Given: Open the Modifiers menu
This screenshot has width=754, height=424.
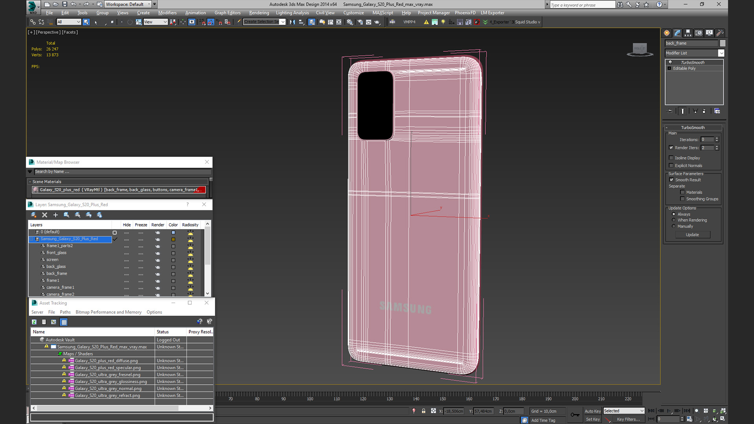Looking at the screenshot, I should click(167, 13).
